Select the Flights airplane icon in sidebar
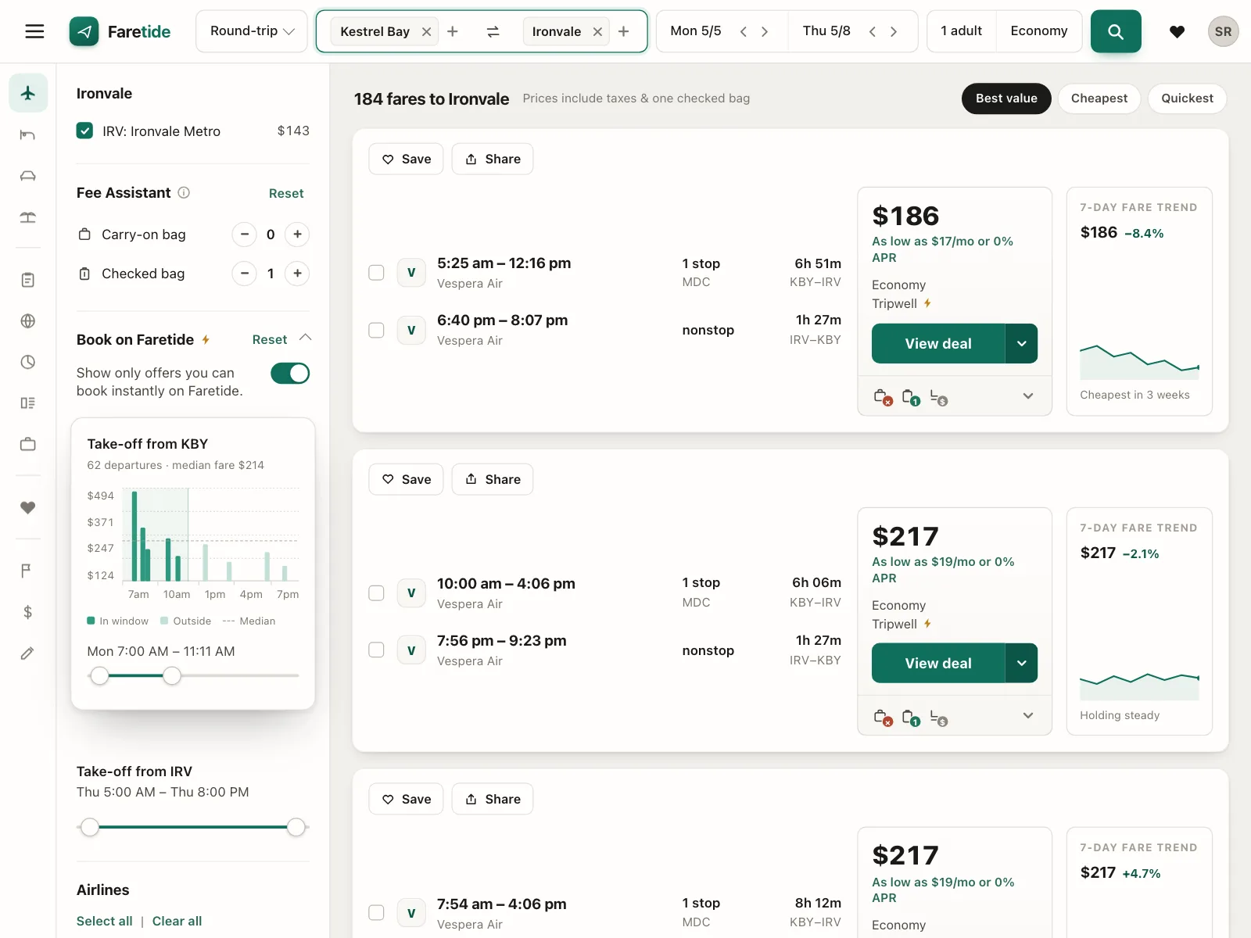Viewport: 1251px width, 938px height. [28, 93]
